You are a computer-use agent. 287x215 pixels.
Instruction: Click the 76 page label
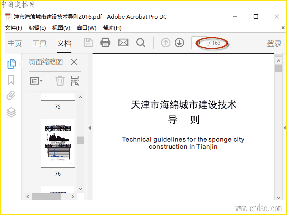coord(58,174)
